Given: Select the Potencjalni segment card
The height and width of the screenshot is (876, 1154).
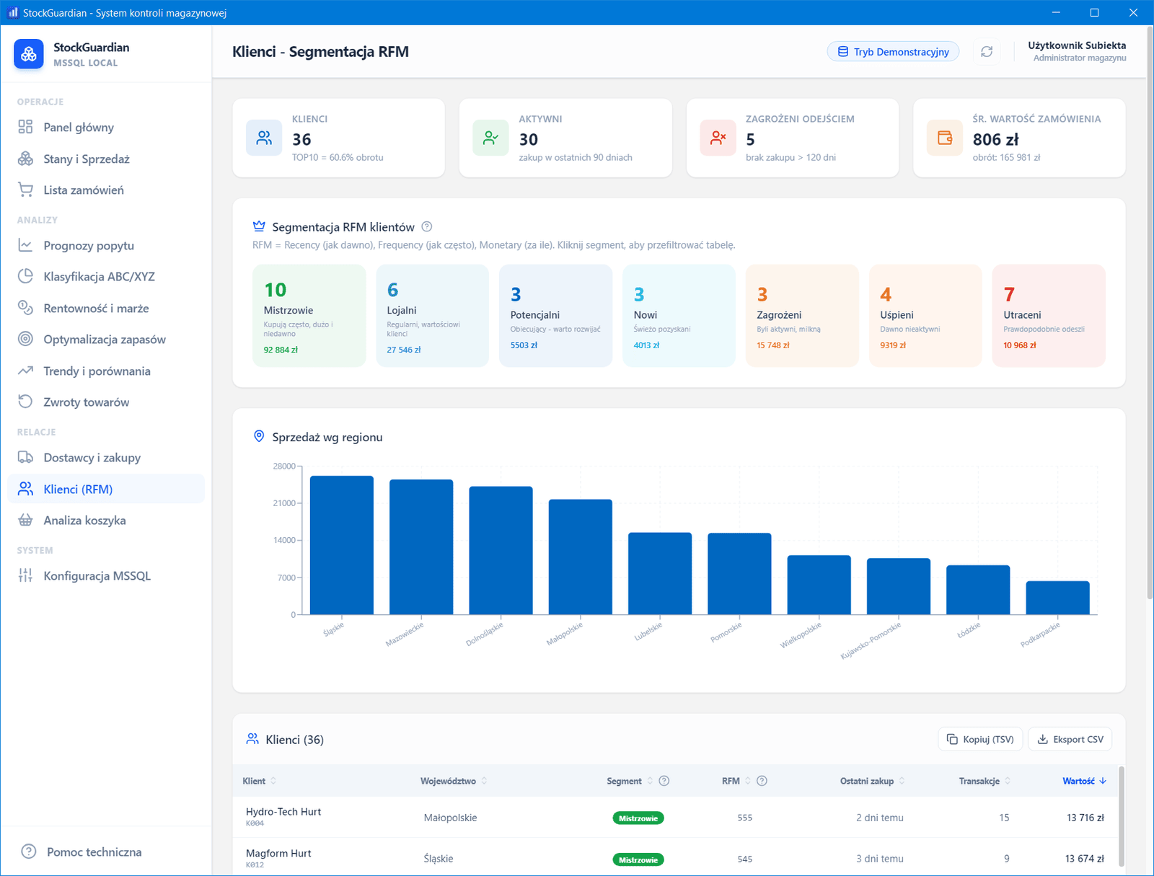Looking at the screenshot, I should 555,316.
